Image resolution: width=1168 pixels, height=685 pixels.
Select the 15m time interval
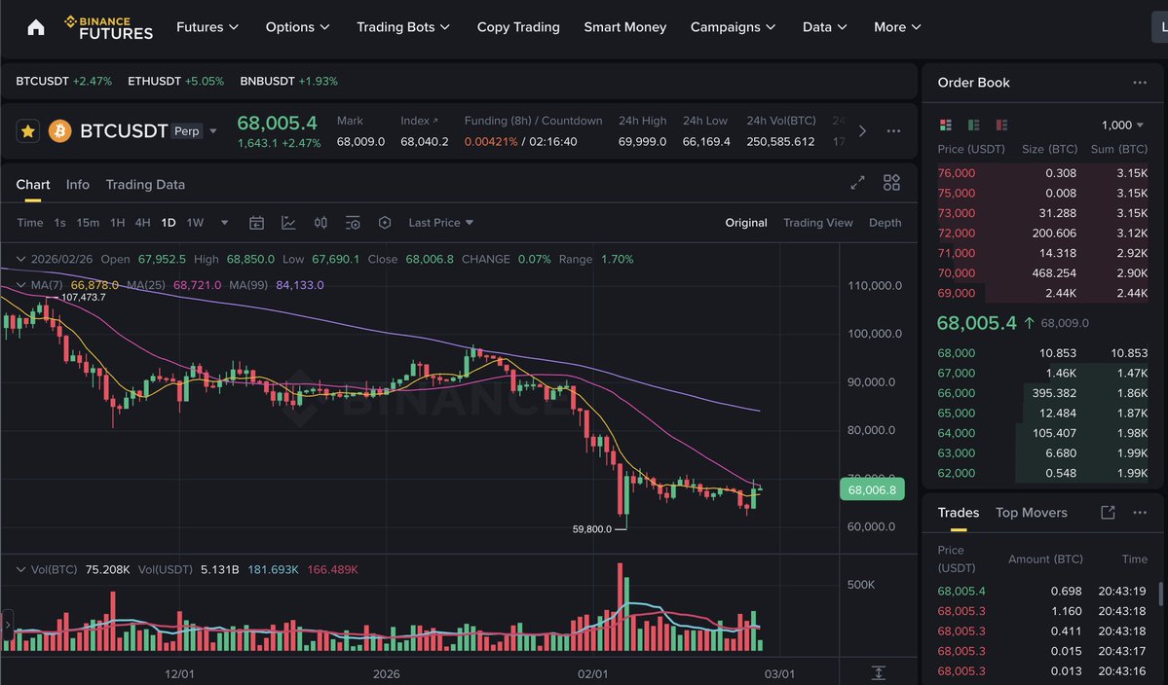88,223
